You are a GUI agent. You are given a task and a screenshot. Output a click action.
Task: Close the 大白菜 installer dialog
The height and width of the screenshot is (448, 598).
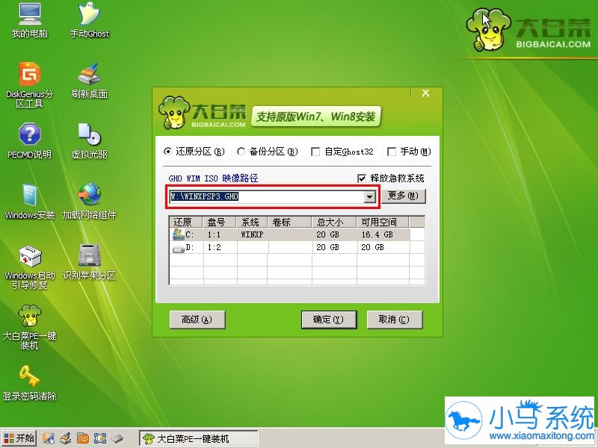tap(426, 93)
